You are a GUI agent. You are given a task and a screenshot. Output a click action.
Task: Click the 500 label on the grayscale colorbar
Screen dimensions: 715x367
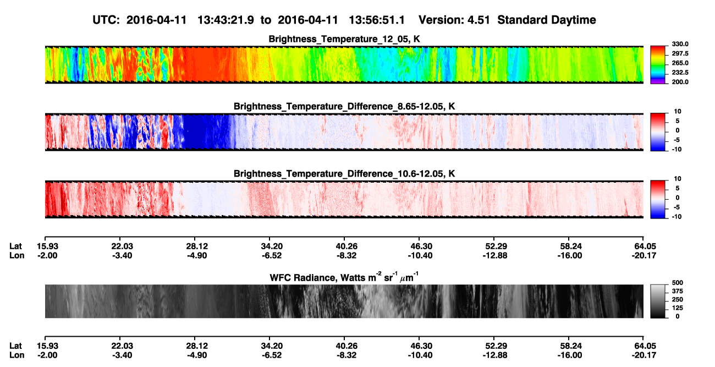coord(677,282)
